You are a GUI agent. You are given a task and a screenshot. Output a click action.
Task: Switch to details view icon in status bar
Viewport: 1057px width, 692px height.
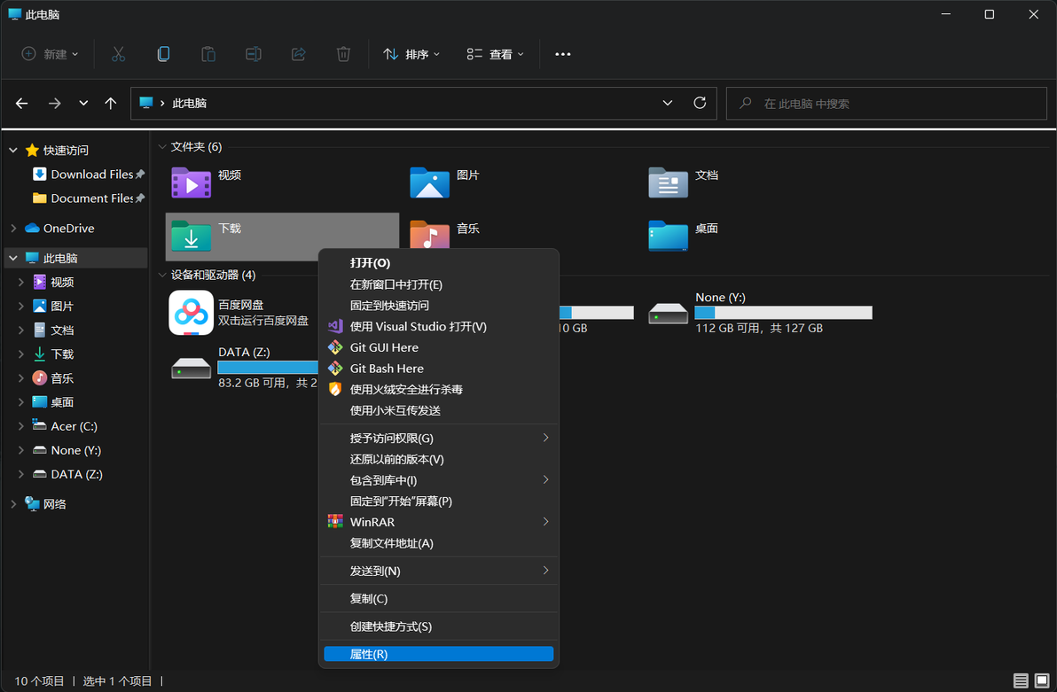click(1021, 680)
